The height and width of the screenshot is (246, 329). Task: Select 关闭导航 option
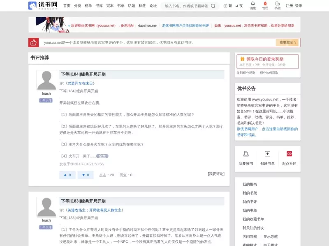[250, 237]
